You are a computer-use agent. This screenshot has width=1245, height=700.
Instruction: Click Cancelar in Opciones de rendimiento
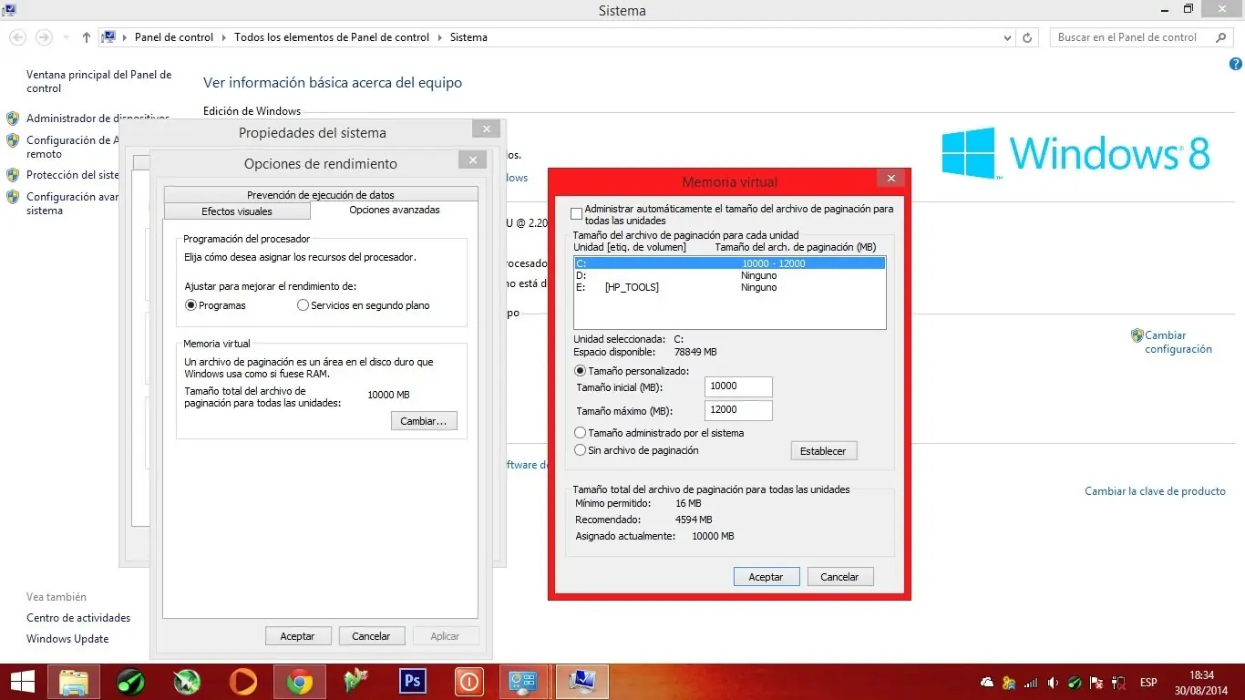coord(371,636)
